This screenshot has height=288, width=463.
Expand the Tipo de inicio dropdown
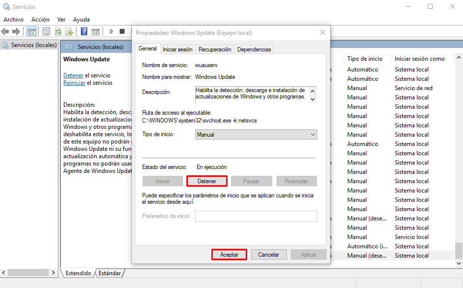256,134
